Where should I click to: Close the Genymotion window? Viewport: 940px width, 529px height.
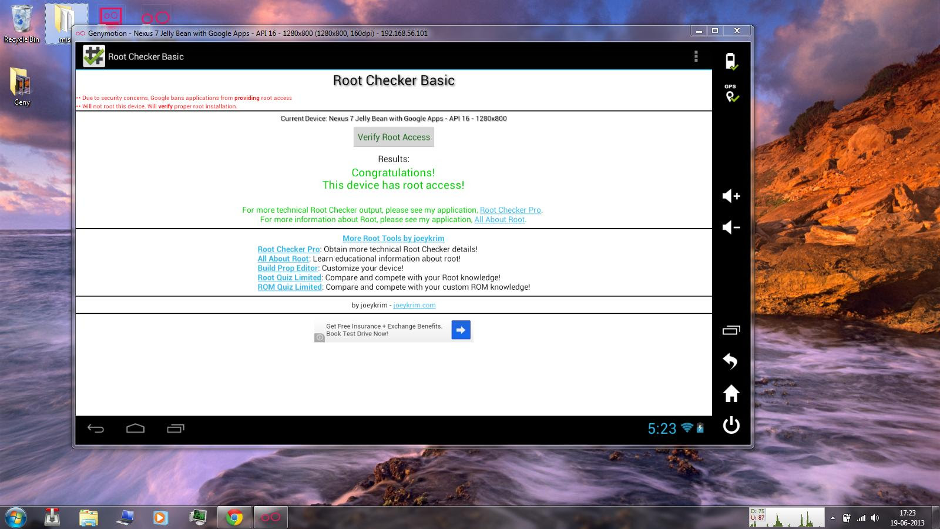coord(737,31)
